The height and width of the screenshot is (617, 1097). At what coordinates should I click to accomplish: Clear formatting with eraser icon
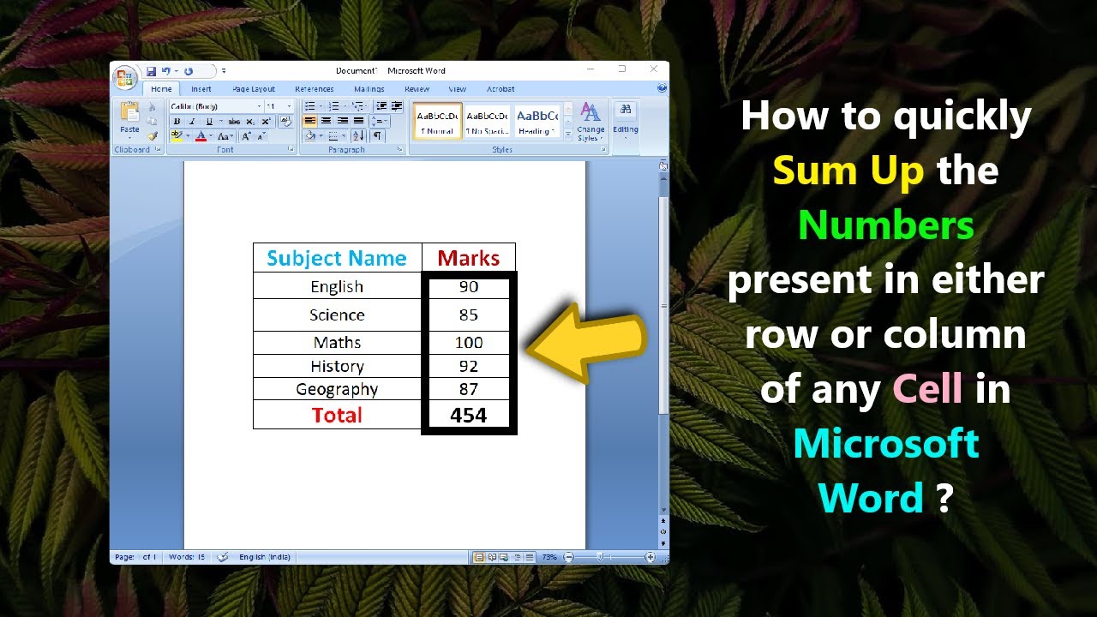[286, 122]
